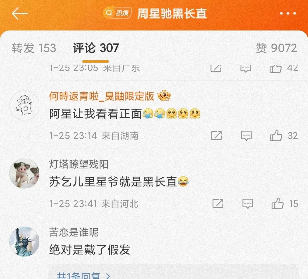Tap reply icon on 23:05 comment
This screenshot has height=279, width=308.
point(246,69)
